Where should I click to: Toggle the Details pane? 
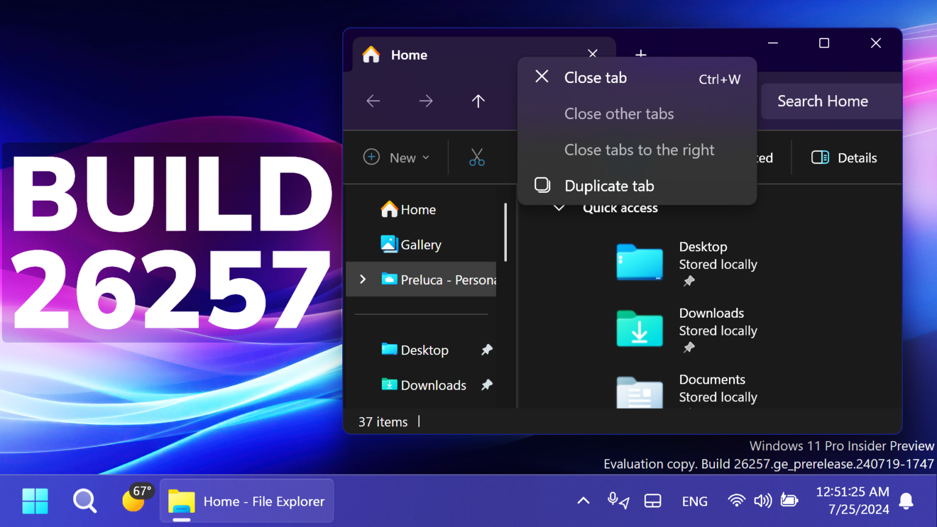click(845, 157)
